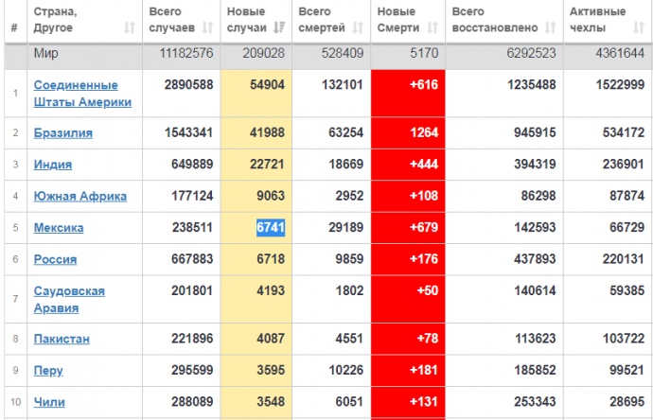
Task: Click the highlighted 6741 new cases cell
Action: point(270,228)
